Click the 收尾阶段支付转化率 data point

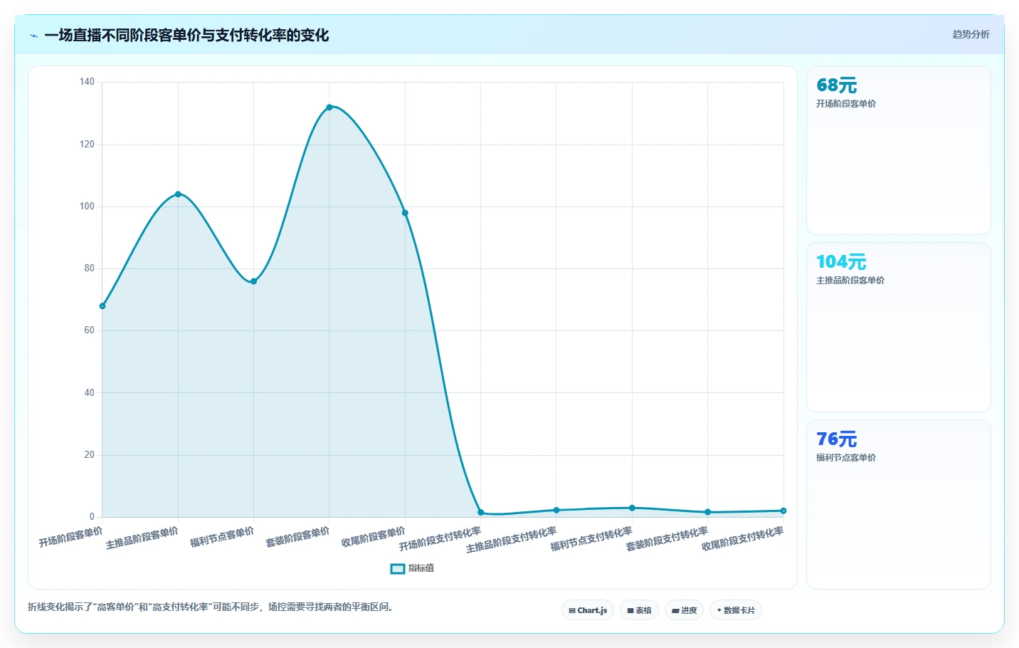click(783, 511)
